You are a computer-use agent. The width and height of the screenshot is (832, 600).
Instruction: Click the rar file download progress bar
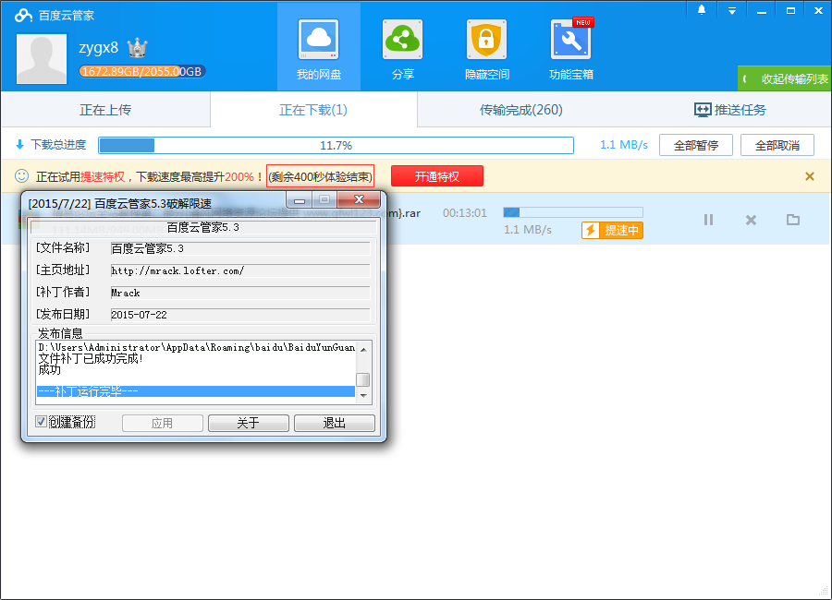[573, 212]
